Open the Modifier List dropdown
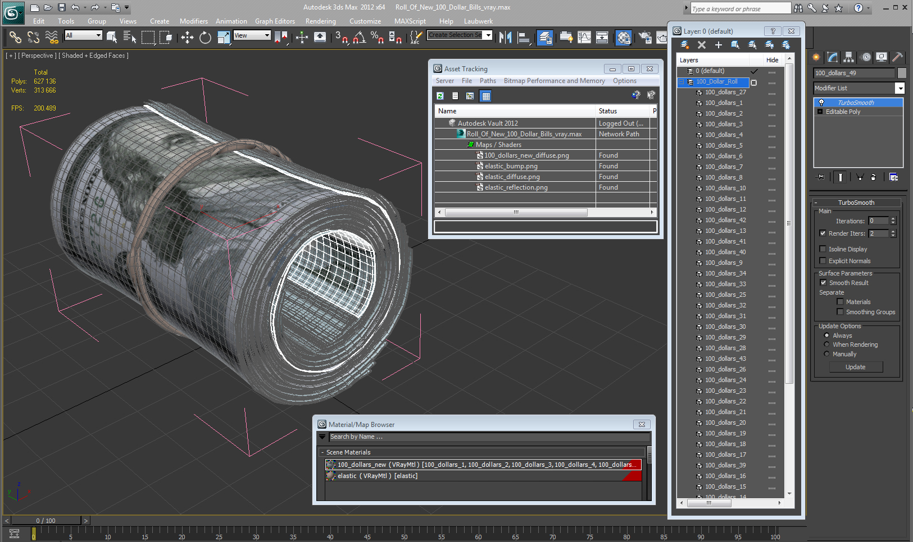The image size is (913, 542). 900,88
